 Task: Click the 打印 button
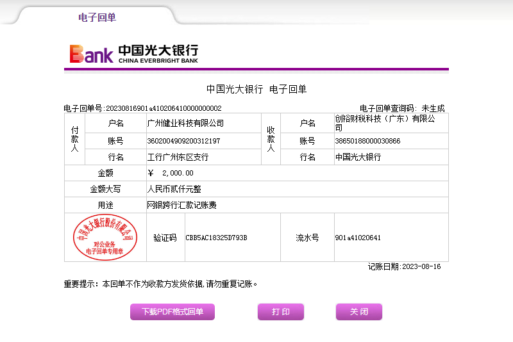click(281, 312)
